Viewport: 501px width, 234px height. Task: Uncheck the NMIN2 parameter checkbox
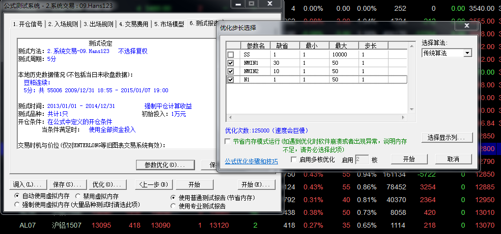pos(231,71)
